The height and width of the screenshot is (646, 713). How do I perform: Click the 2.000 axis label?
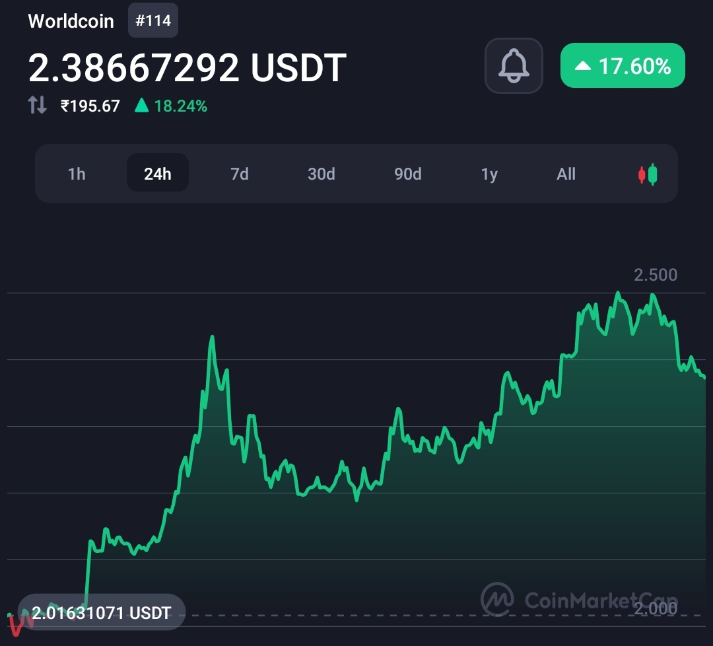click(x=656, y=608)
